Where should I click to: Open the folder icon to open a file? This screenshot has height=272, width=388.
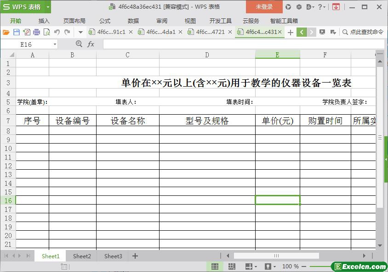pos(6,32)
